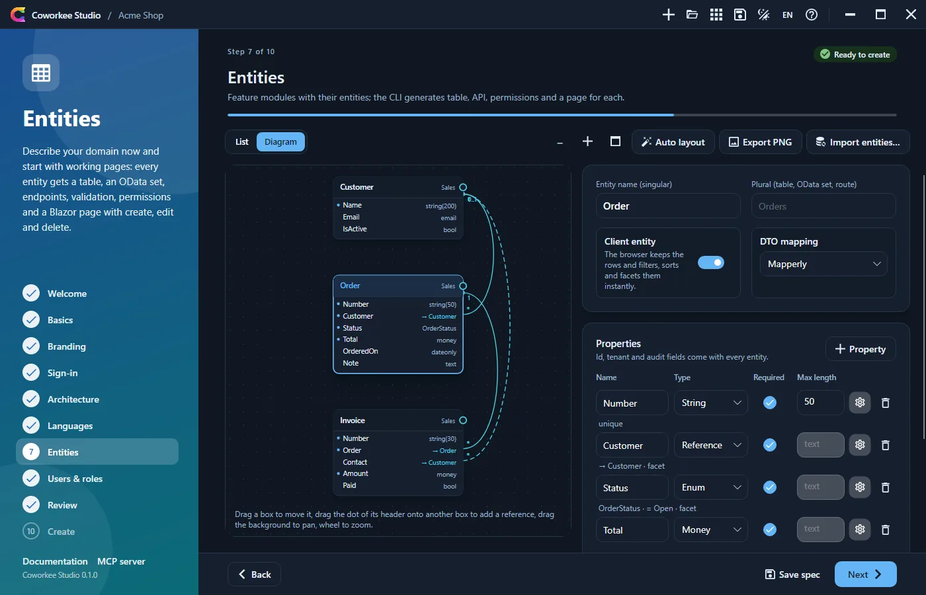Go to the Sign-in step
The width and height of the screenshot is (926, 595).
pyautogui.click(x=97, y=373)
